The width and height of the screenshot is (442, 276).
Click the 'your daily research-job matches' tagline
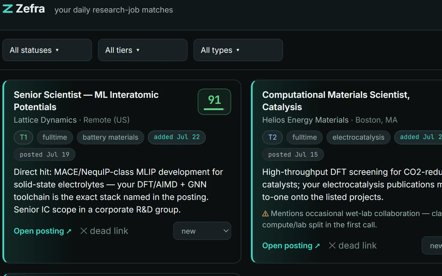114,10
